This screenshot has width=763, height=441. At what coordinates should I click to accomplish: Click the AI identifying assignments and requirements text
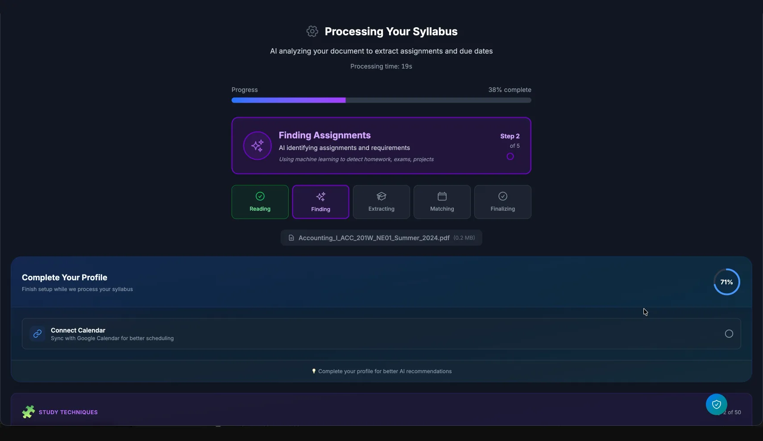(344, 148)
